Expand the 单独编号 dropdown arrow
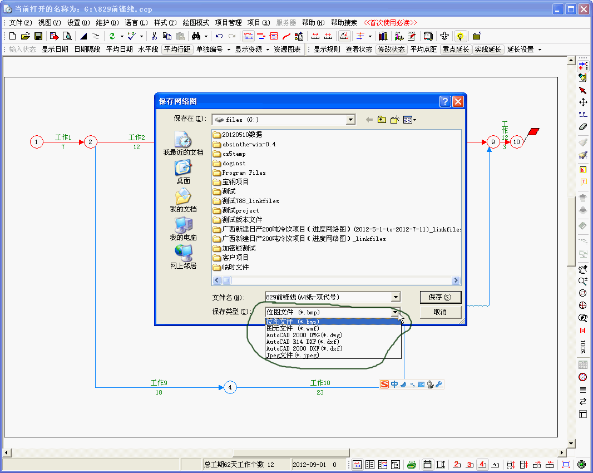593x473 pixels. (x=229, y=50)
